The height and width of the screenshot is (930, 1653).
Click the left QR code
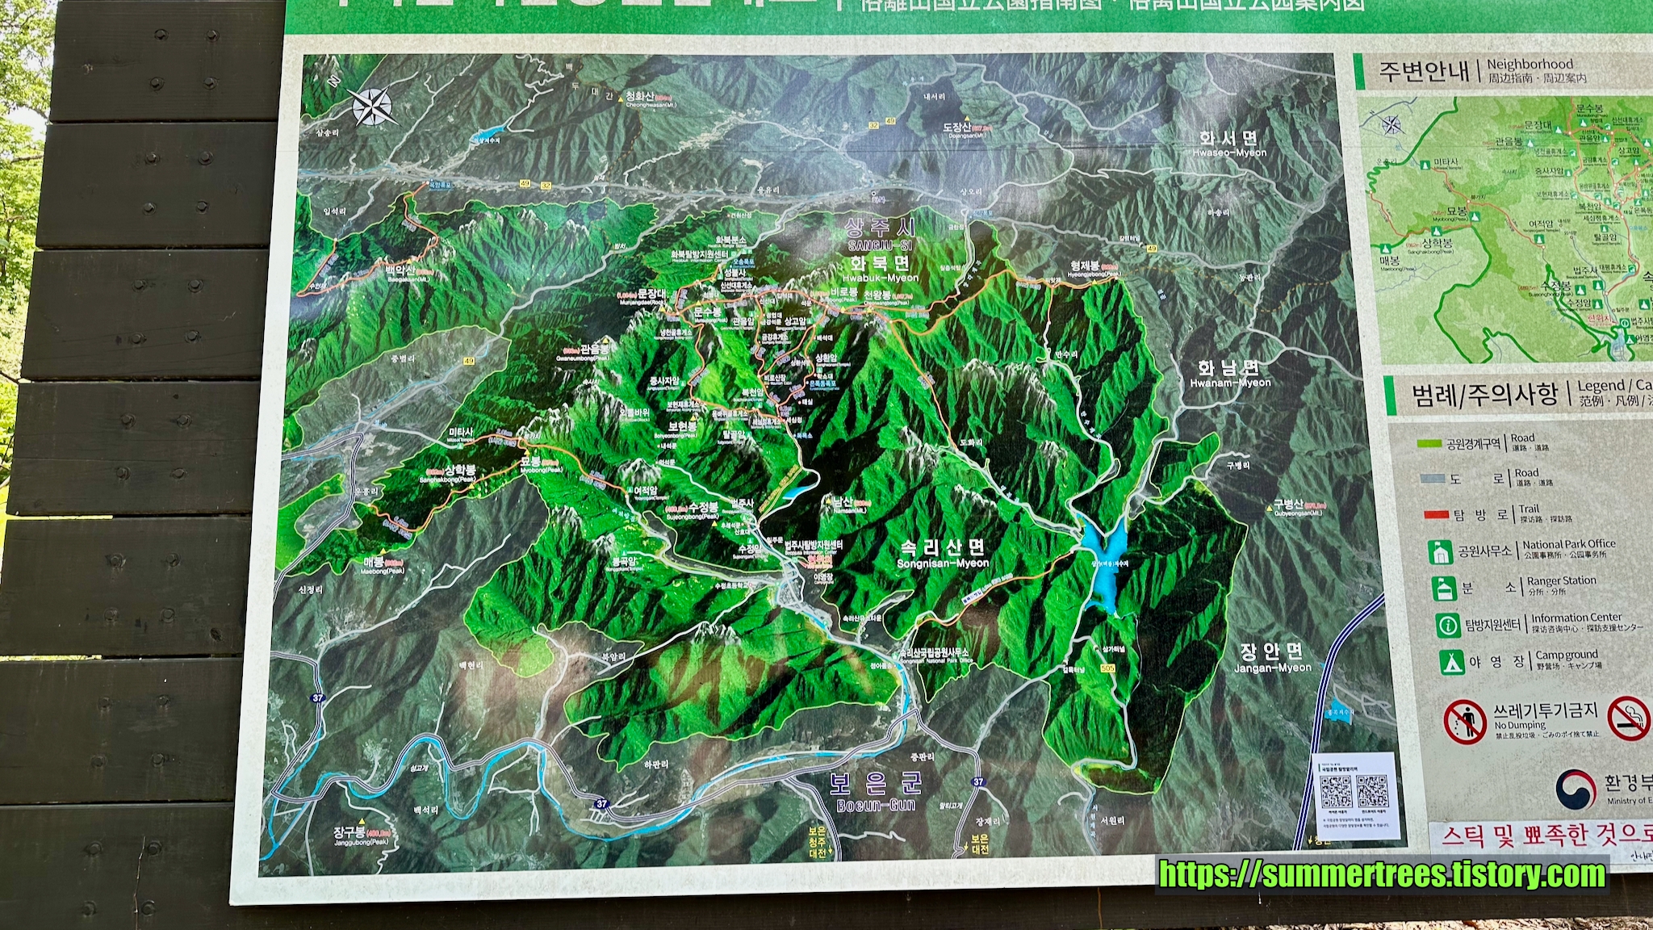coord(1336,792)
